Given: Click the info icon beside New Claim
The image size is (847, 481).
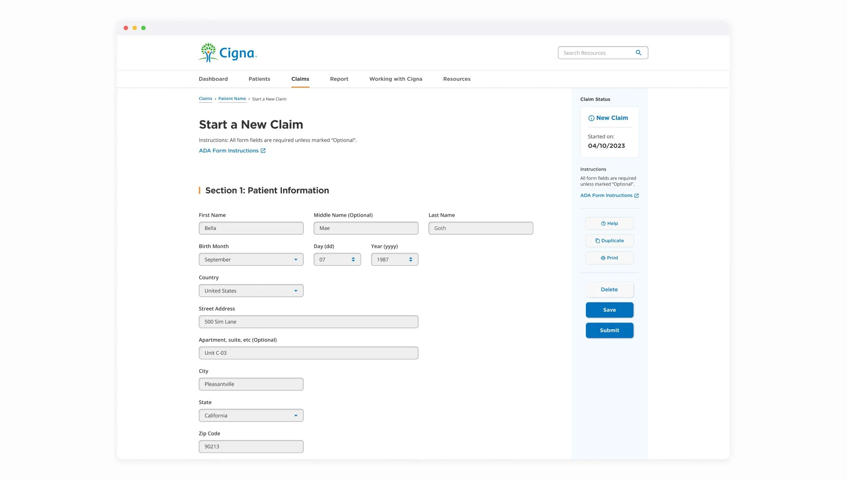Looking at the screenshot, I should click(591, 118).
